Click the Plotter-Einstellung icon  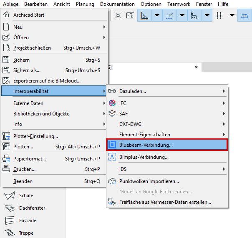point(6,136)
